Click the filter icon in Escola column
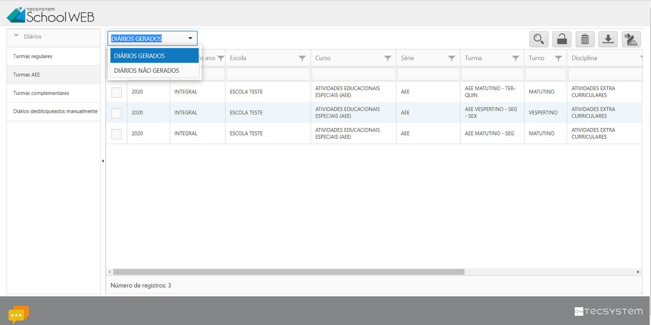Viewport: 651px width, 325px height. click(302, 58)
